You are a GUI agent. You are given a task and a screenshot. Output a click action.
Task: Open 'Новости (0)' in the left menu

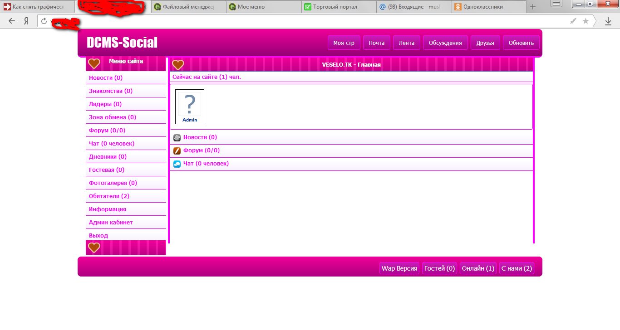pyautogui.click(x=126, y=78)
